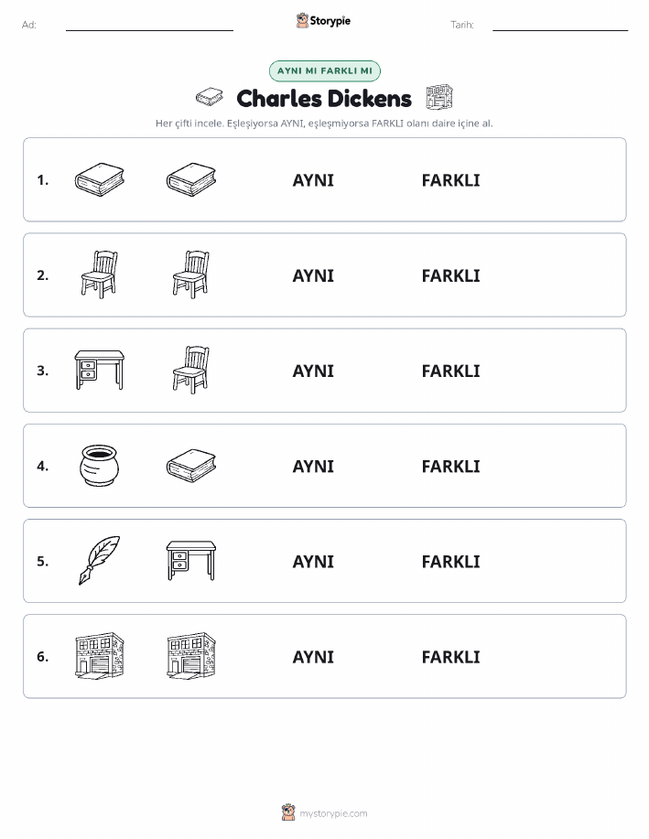This screenshot has height=839, width=649.
Task: Click the chair icon in row 3
Action: click(191, 370)
